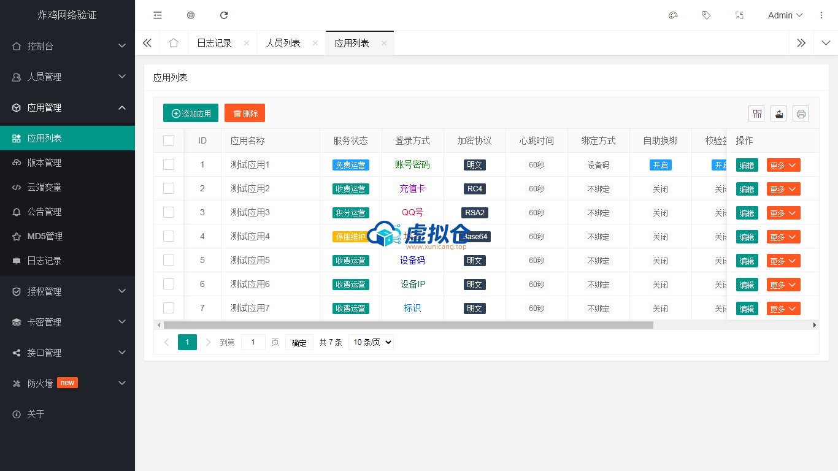Open 日志记录 in the sidebar submenu

pos(67,261)
